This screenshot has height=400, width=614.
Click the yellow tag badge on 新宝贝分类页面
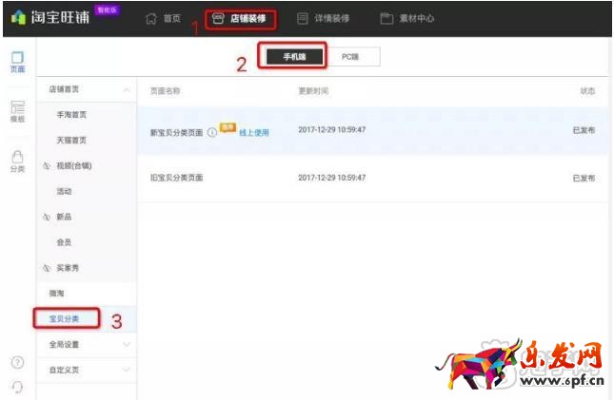pyautogui.click(x=228, y=128)
